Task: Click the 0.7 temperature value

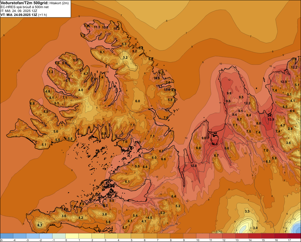Action: [40, 225]
